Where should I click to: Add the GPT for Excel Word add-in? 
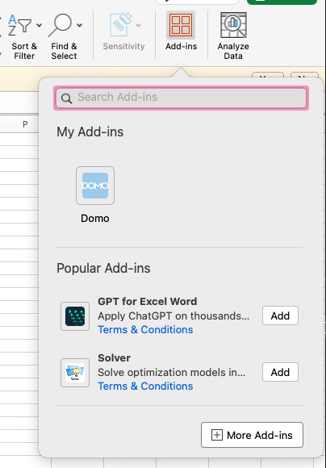pyautogui.click(x=280, y=315)
